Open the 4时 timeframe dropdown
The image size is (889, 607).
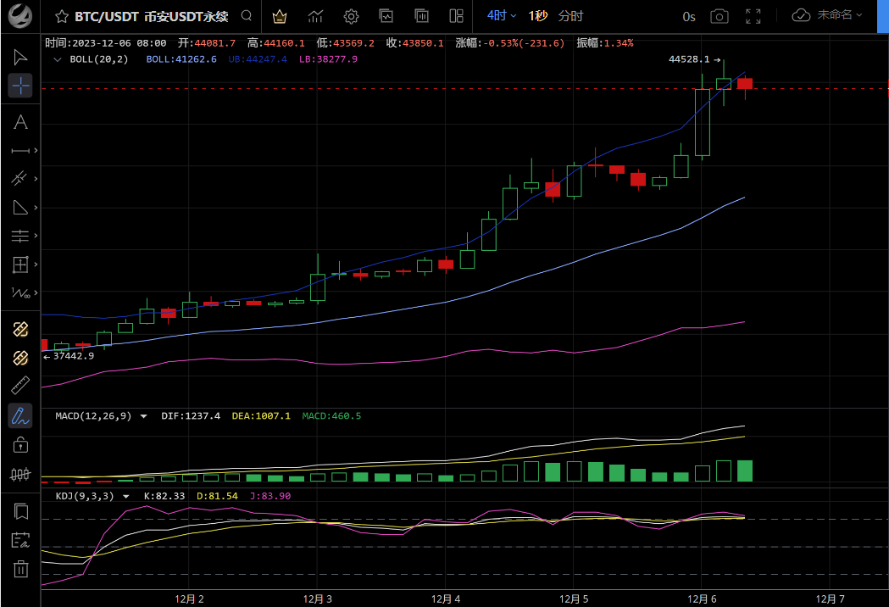502,16
